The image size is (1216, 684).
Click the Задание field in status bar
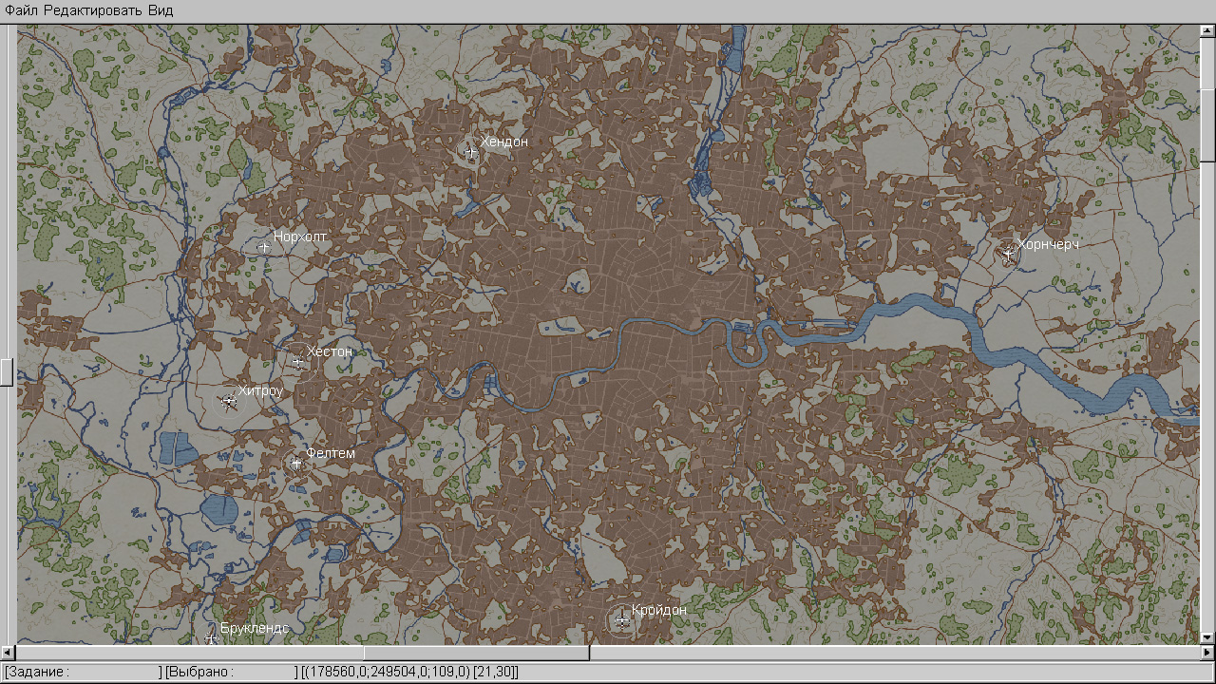pyautogui.click(x=81, y=673)
